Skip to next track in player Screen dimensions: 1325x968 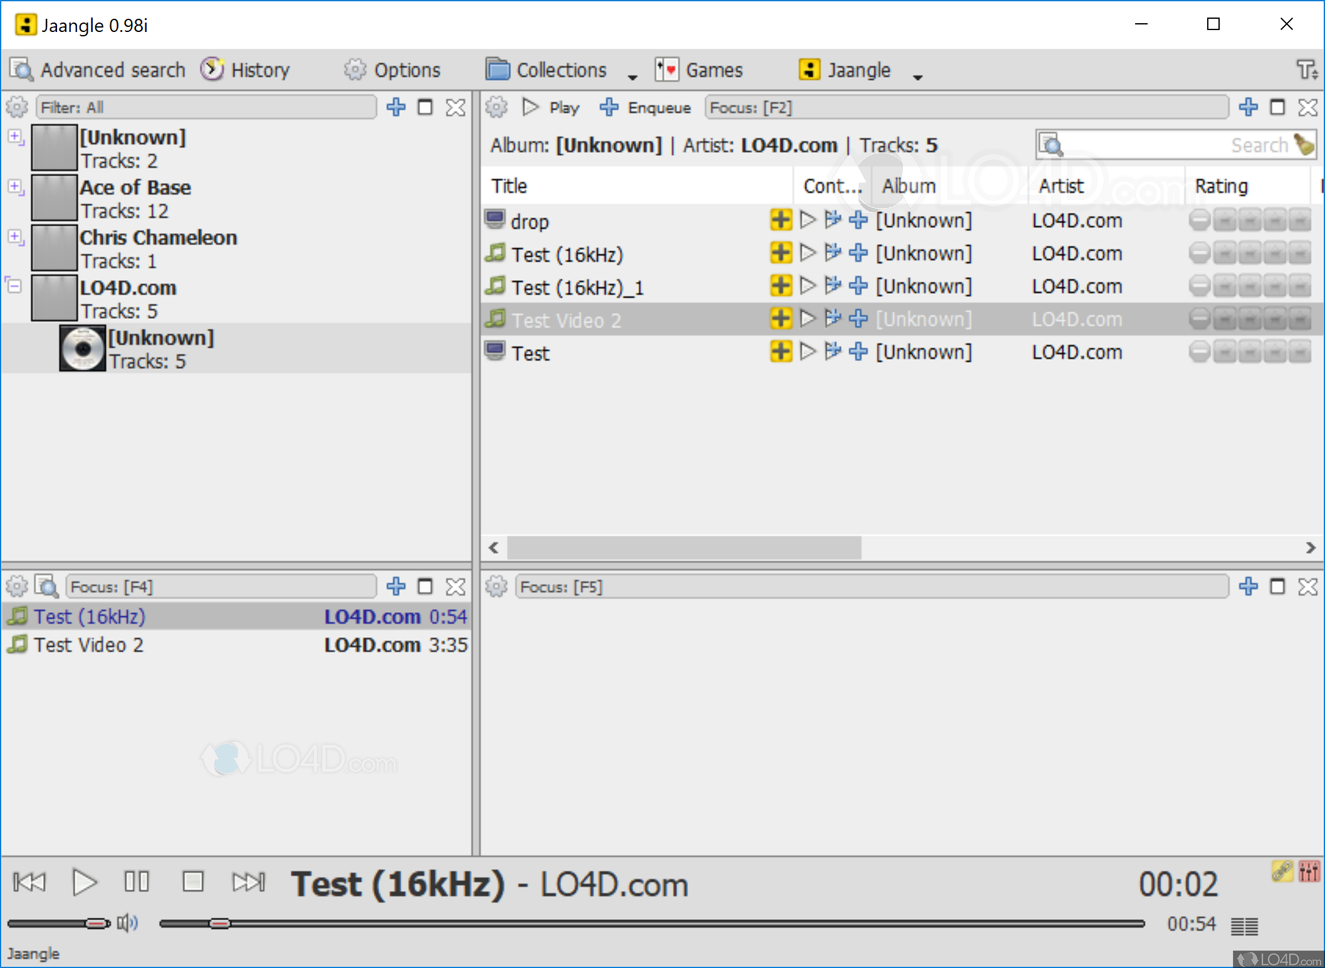(x=249, y=882)
